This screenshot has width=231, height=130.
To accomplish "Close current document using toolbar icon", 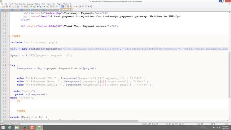I will (x=13, y=6).
